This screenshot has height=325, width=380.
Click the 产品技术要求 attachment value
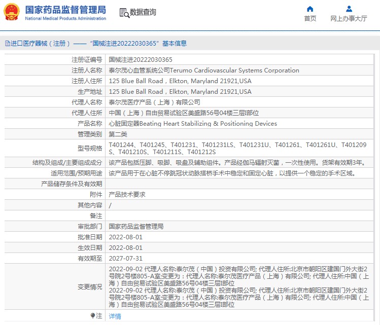[127, 195]
